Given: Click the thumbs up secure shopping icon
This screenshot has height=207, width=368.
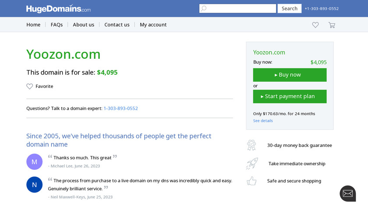Looking at the screenshot, I should [251, 181].
